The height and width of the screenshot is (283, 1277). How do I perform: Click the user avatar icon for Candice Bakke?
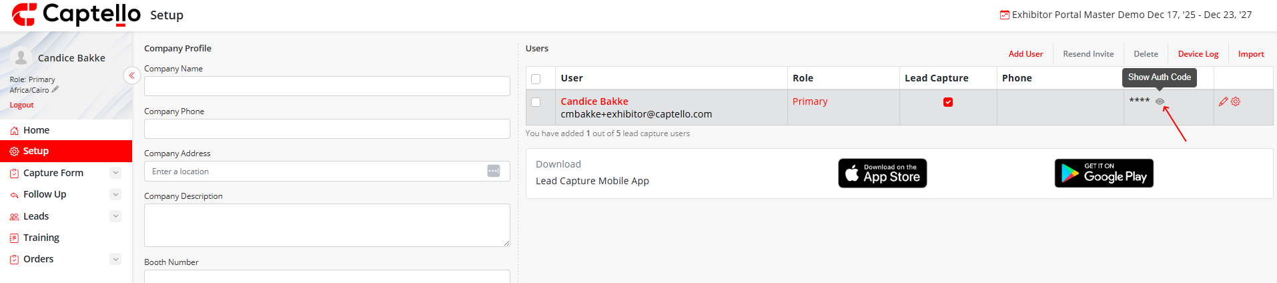21,57
